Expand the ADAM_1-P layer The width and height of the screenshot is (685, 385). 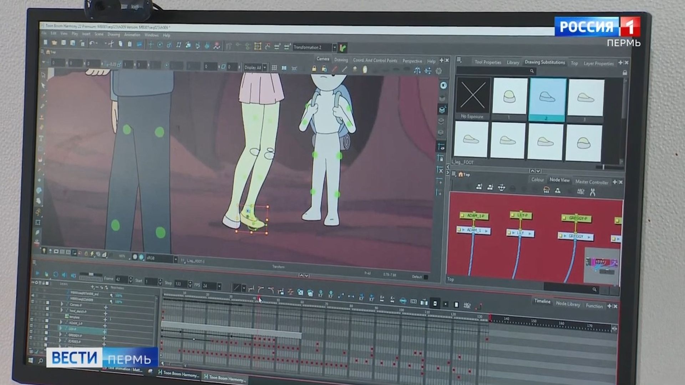(x=61, y=322)
